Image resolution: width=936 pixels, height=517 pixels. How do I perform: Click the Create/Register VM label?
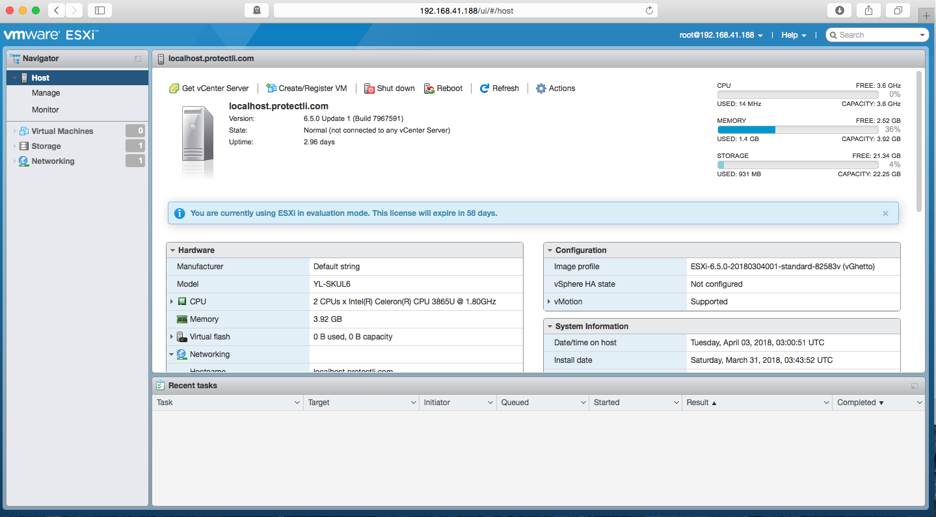coord(313,88)
